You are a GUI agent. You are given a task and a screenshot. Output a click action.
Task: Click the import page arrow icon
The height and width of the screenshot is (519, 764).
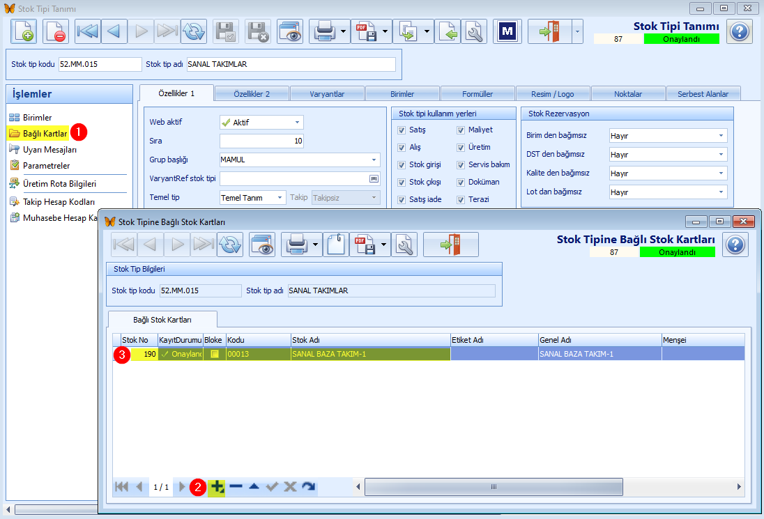(x=448, y=31)
